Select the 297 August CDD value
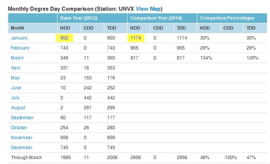The image size is (270, 164). point(87,108)
